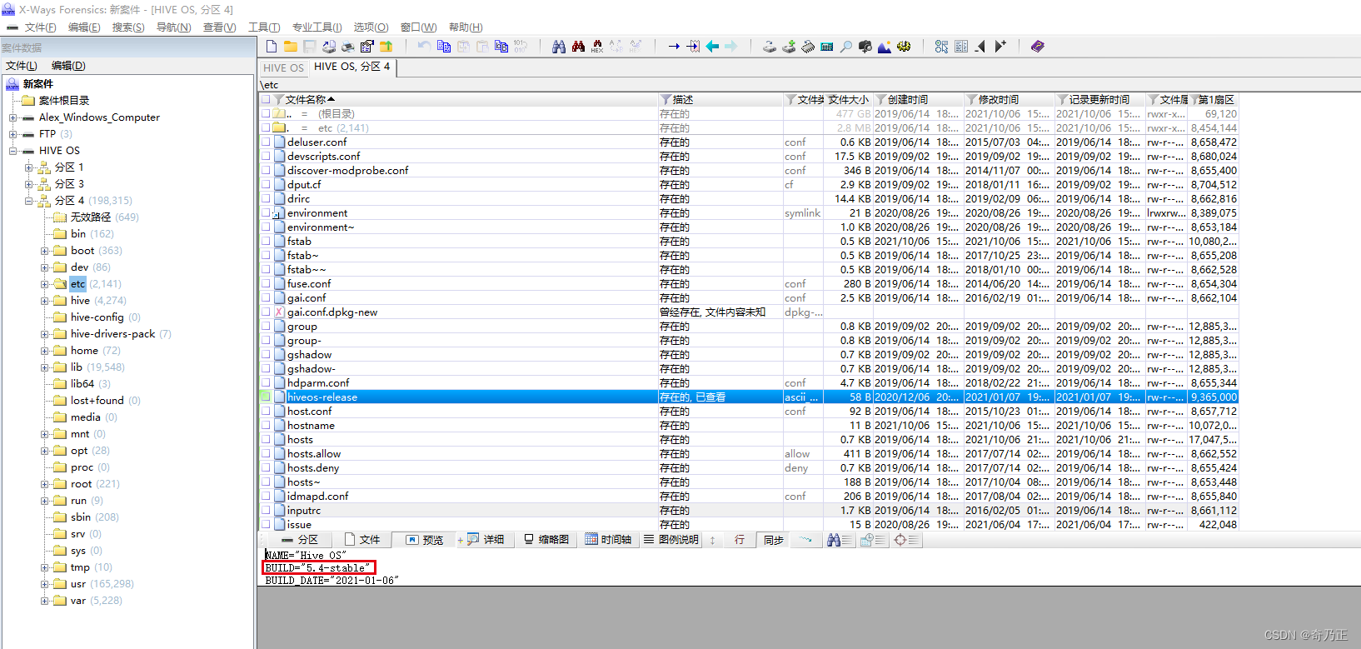Switch to 详细 details mode

click(486, 540)
